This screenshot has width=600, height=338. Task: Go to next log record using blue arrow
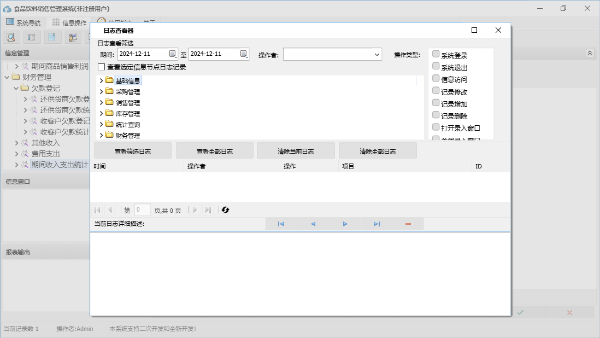coord(345,224)
